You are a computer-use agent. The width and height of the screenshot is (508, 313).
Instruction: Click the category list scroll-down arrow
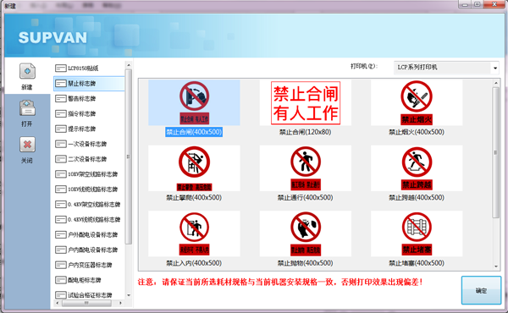[129, 295]
